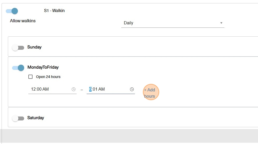Screen dimensions: 258x144
Task: Click the Allow walkins label
Action: click(23, 21)
